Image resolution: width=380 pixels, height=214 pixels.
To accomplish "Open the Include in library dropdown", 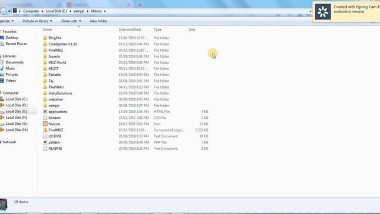I will [37, 21].
